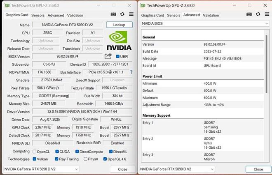Click the NVIDIA logo
The height and width of the screenshot is (175, 272).
click(120, 41)
